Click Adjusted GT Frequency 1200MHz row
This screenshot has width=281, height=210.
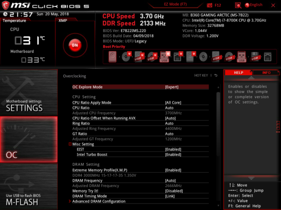pyautogui.click(x=140, y=139)
